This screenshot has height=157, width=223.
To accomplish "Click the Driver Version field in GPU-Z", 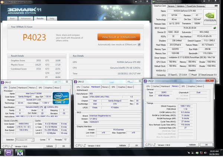I will tap(192, 58).
